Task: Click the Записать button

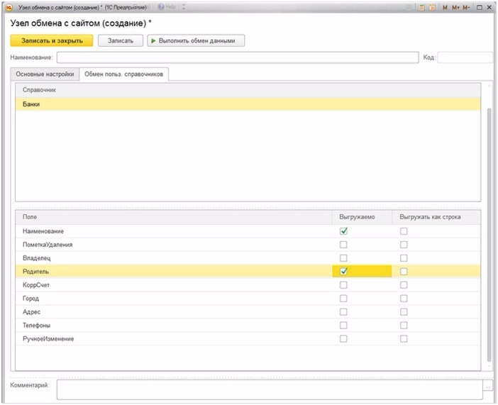Action: pos(120,40)
